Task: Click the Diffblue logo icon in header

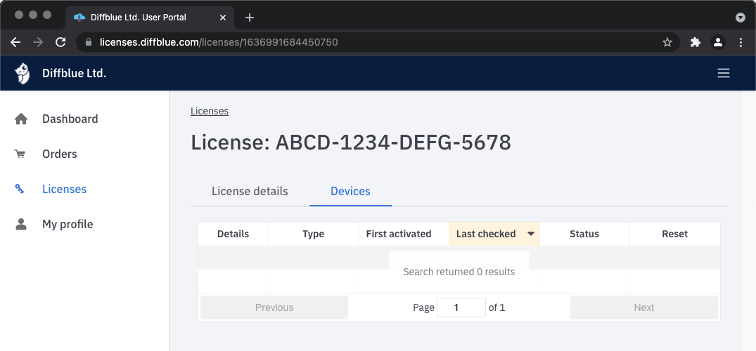Action: click(23, 73)
